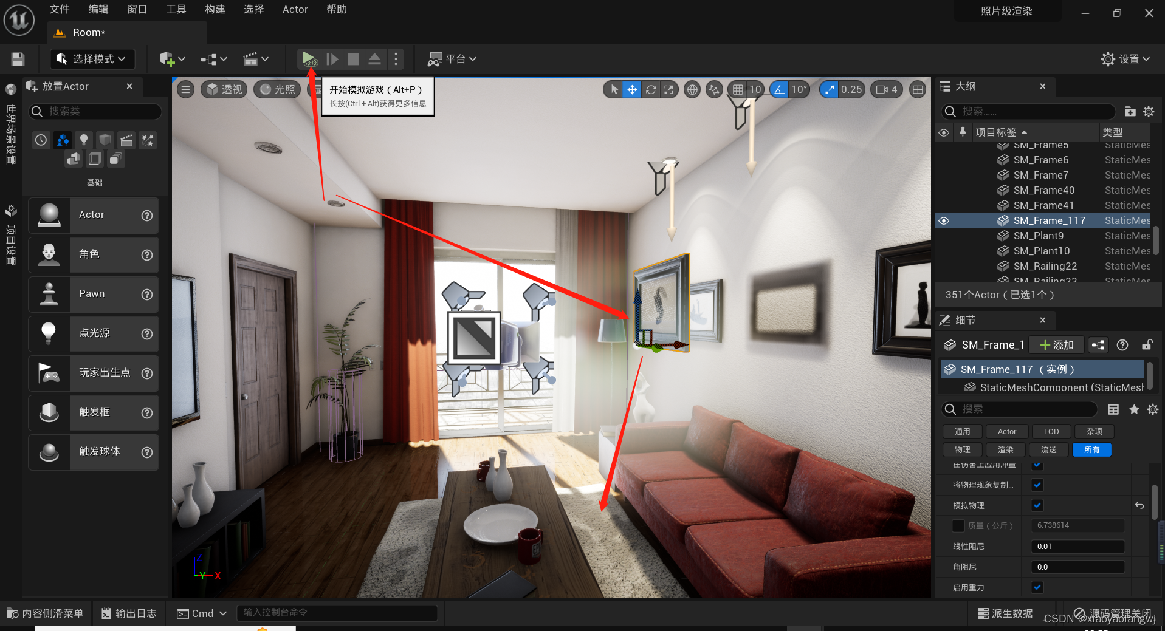Click the Perspective view mode button

224,90
